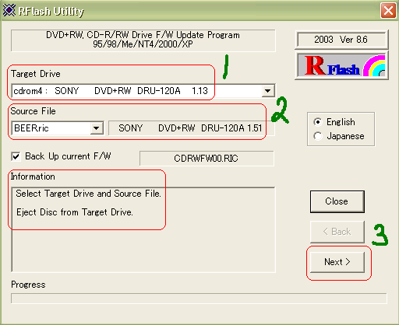The width and height of the screenshot is (399, 325).
Task: Click the Next > button
Action: click(337, 262)
